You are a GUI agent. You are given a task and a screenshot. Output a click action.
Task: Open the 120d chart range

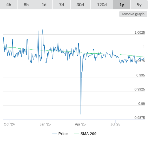tap(102, 5)
